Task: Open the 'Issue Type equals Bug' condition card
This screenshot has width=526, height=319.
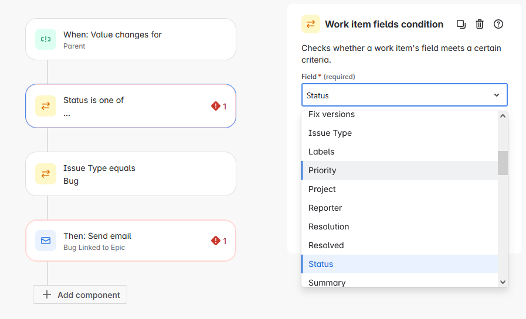Action: pyautogui.click(x=131, y=174)
